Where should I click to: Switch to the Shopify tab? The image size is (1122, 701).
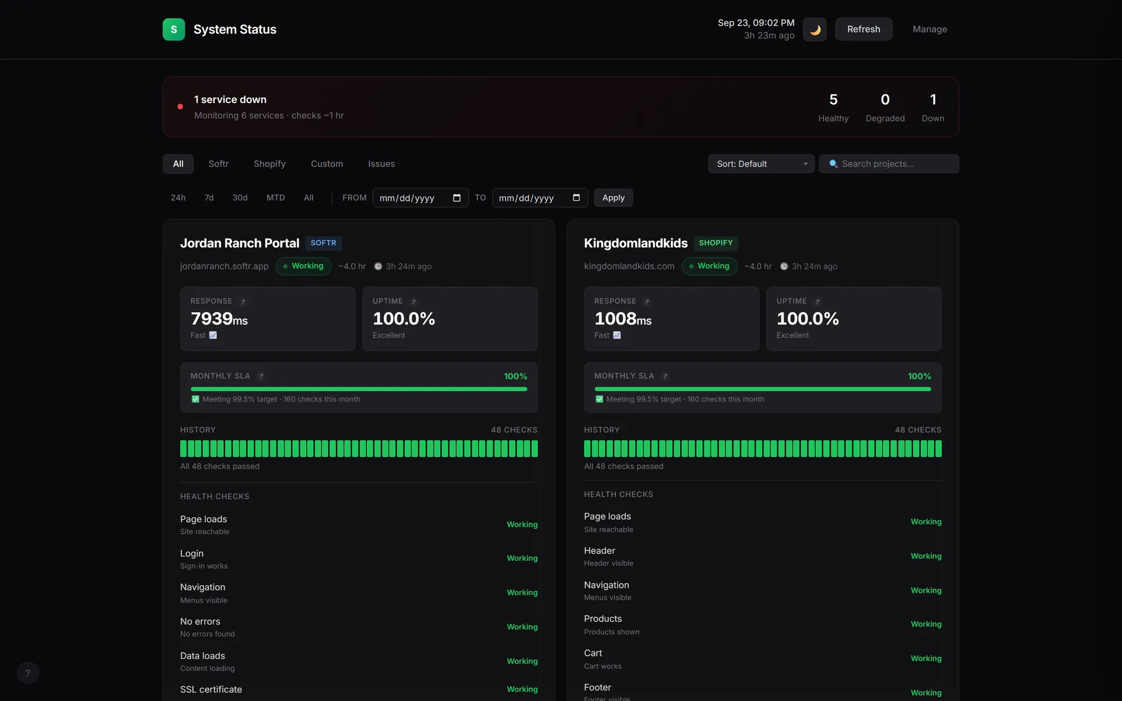(269, 164)
